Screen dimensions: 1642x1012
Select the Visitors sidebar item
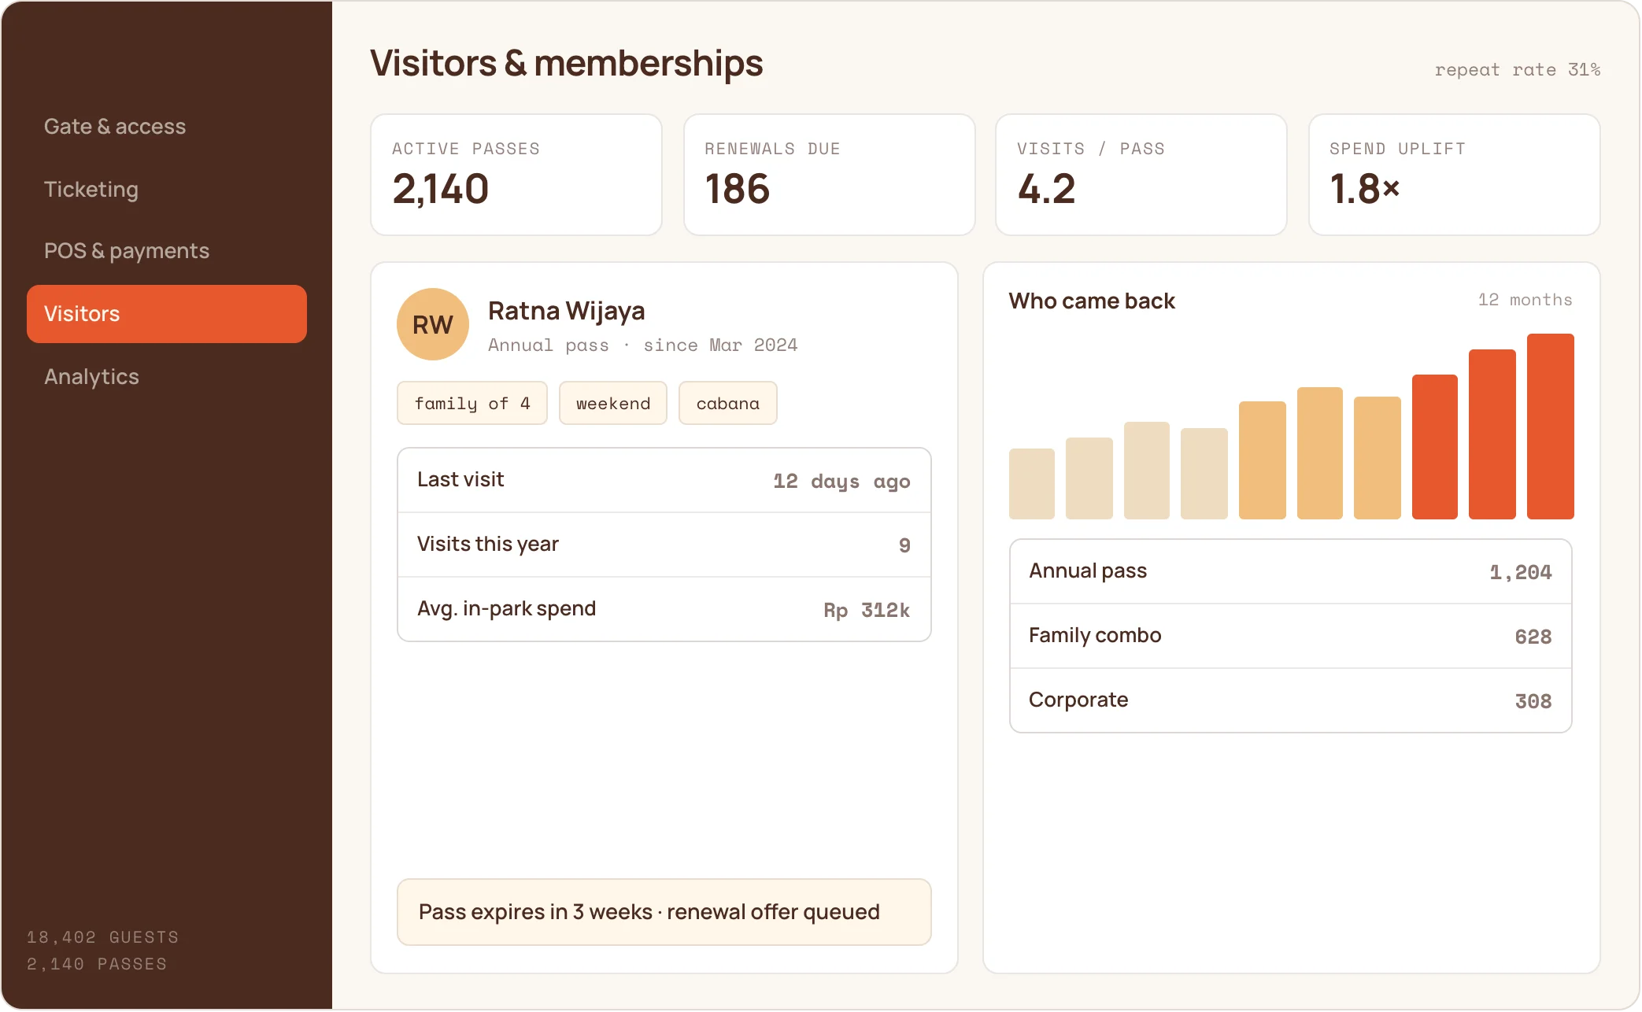[166, 314]
